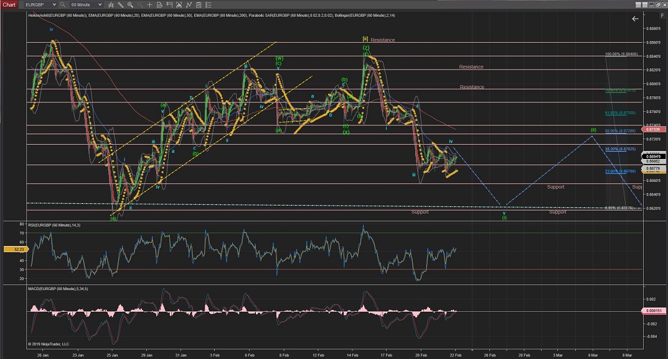Select the crosshair cursor icon
This screenshot has width=668, height=359.
[149, 5]
